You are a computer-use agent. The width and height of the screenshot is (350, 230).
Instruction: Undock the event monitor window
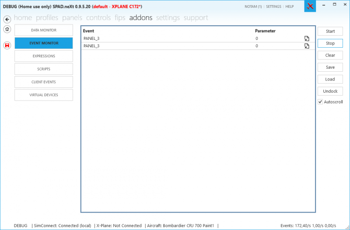click(330, 91)
